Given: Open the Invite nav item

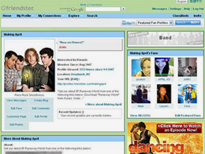Looking at the screenshot, I should click(x=197, y=16).
